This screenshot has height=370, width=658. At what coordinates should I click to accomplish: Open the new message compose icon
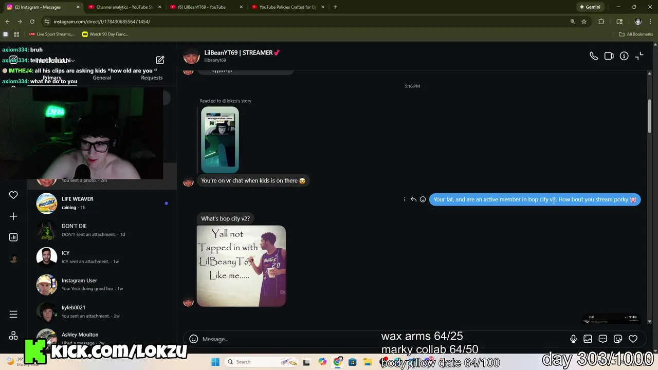coord(160,60)
